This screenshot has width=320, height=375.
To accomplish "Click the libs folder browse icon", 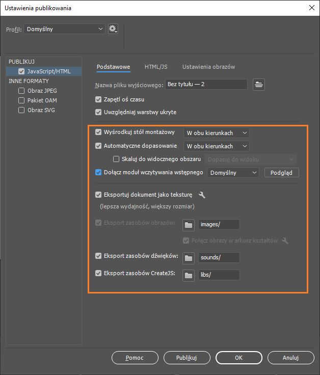I will tap(189, 275).
